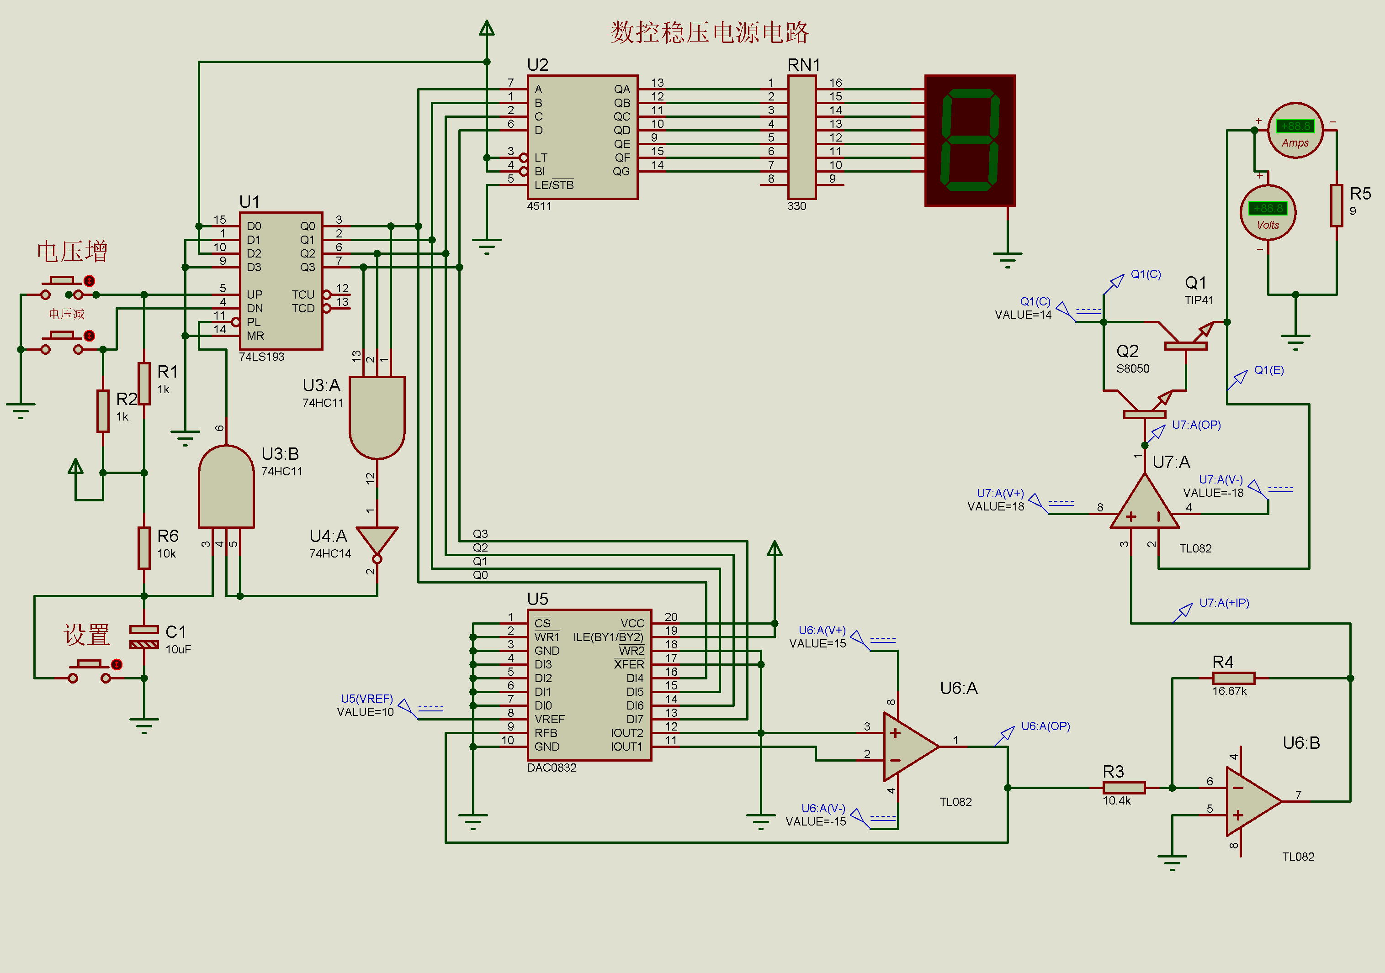1385x973 pixels.
Task: Click the Q1(E) voltage probe arrow
Action: (1238, 380)
